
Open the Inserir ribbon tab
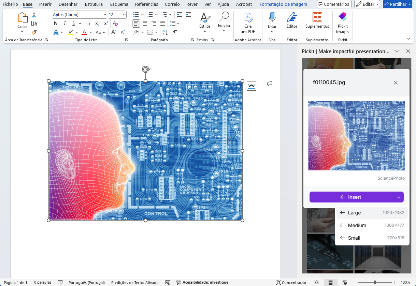coord(45,4)
